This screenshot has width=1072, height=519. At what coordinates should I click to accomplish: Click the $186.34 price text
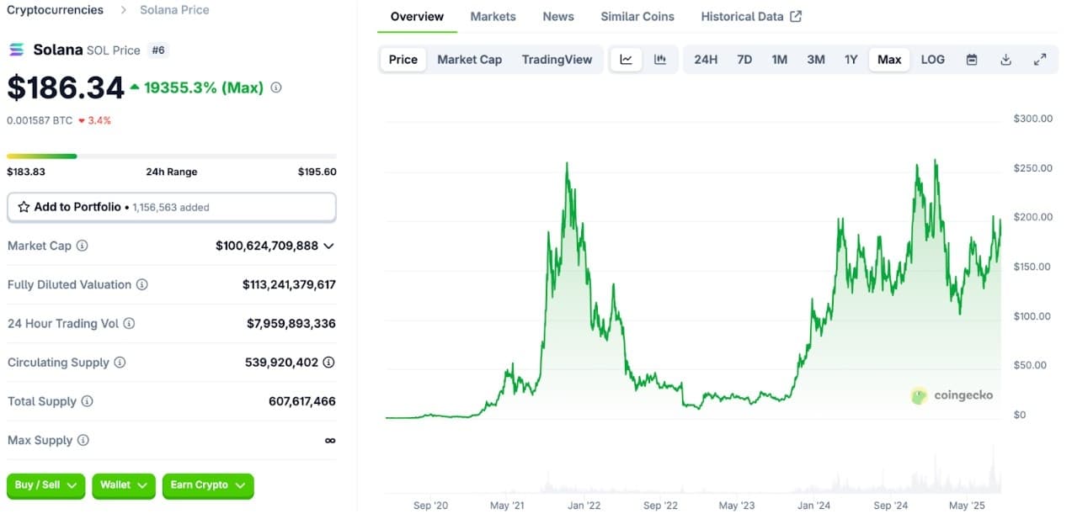point(66,87)
